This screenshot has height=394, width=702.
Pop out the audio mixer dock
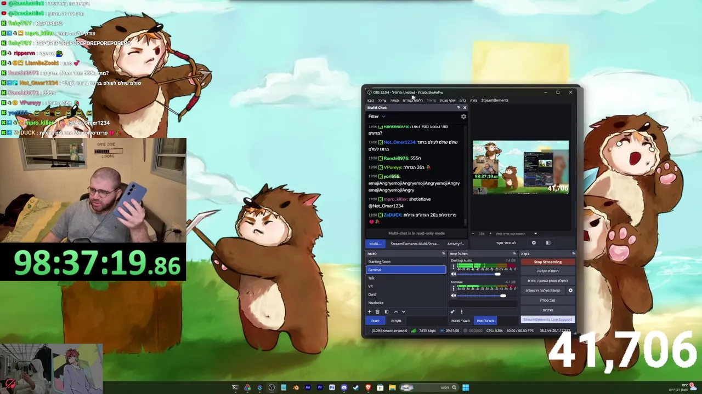tap(514, 253)
